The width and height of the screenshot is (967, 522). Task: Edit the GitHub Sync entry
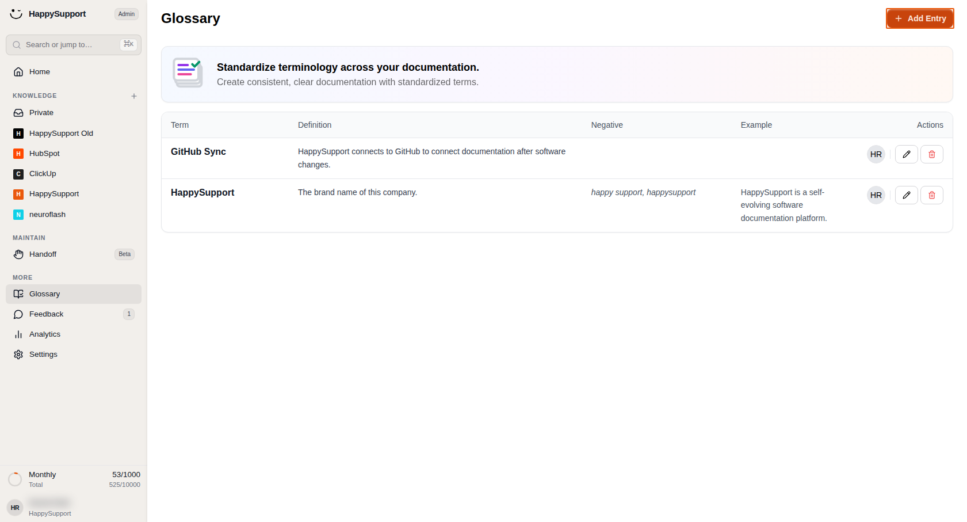click(x=907, y=154)
